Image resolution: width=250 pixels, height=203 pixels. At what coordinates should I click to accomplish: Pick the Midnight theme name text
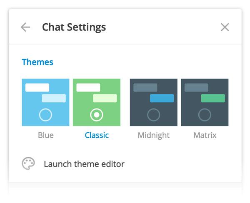click(154, 135)
